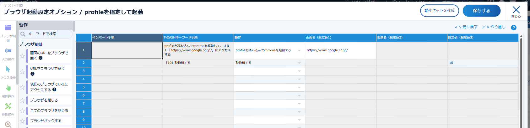Click 動作 panel heading

23,25
